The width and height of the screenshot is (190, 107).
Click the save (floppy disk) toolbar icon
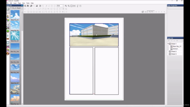pyautogui.click(x=28, y=6)
